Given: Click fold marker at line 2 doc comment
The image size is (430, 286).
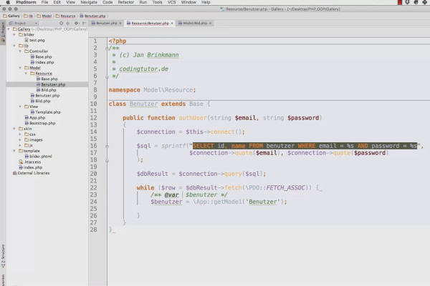Looking at the screenshot, I should point(107,49).
